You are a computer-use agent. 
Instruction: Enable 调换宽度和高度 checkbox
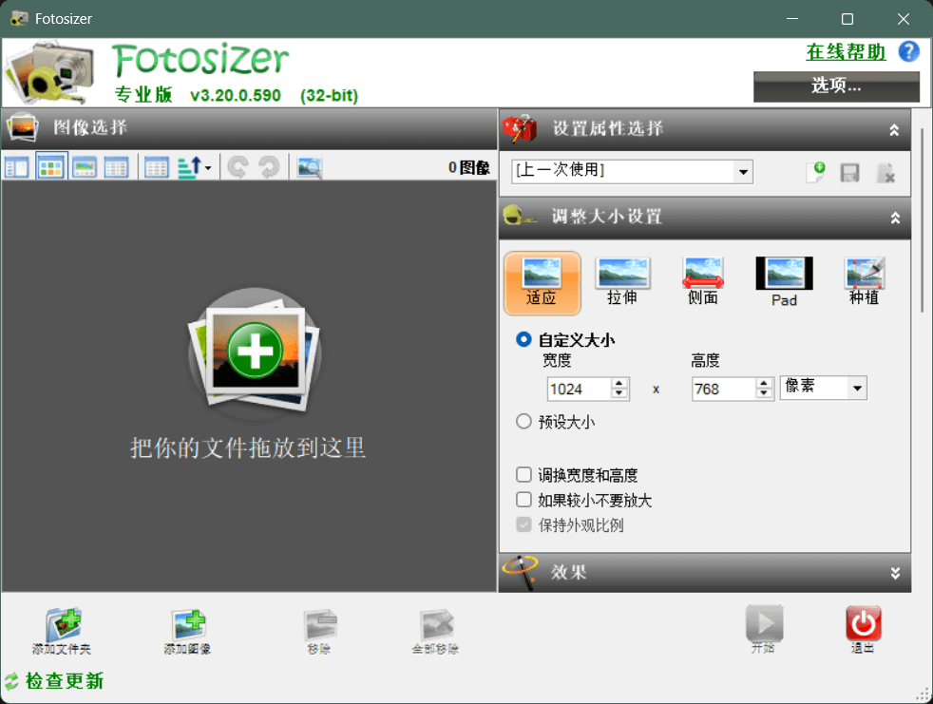524,475
